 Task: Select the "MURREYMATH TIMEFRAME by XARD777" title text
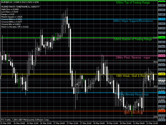[x=20, y=7]
